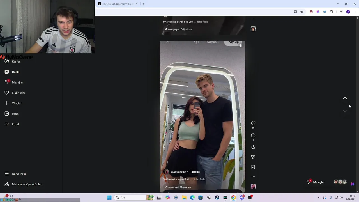The height and width of the screenshot is (202, 359).
Task: Go to next reel with down arrow
Action: coord(345,111)
